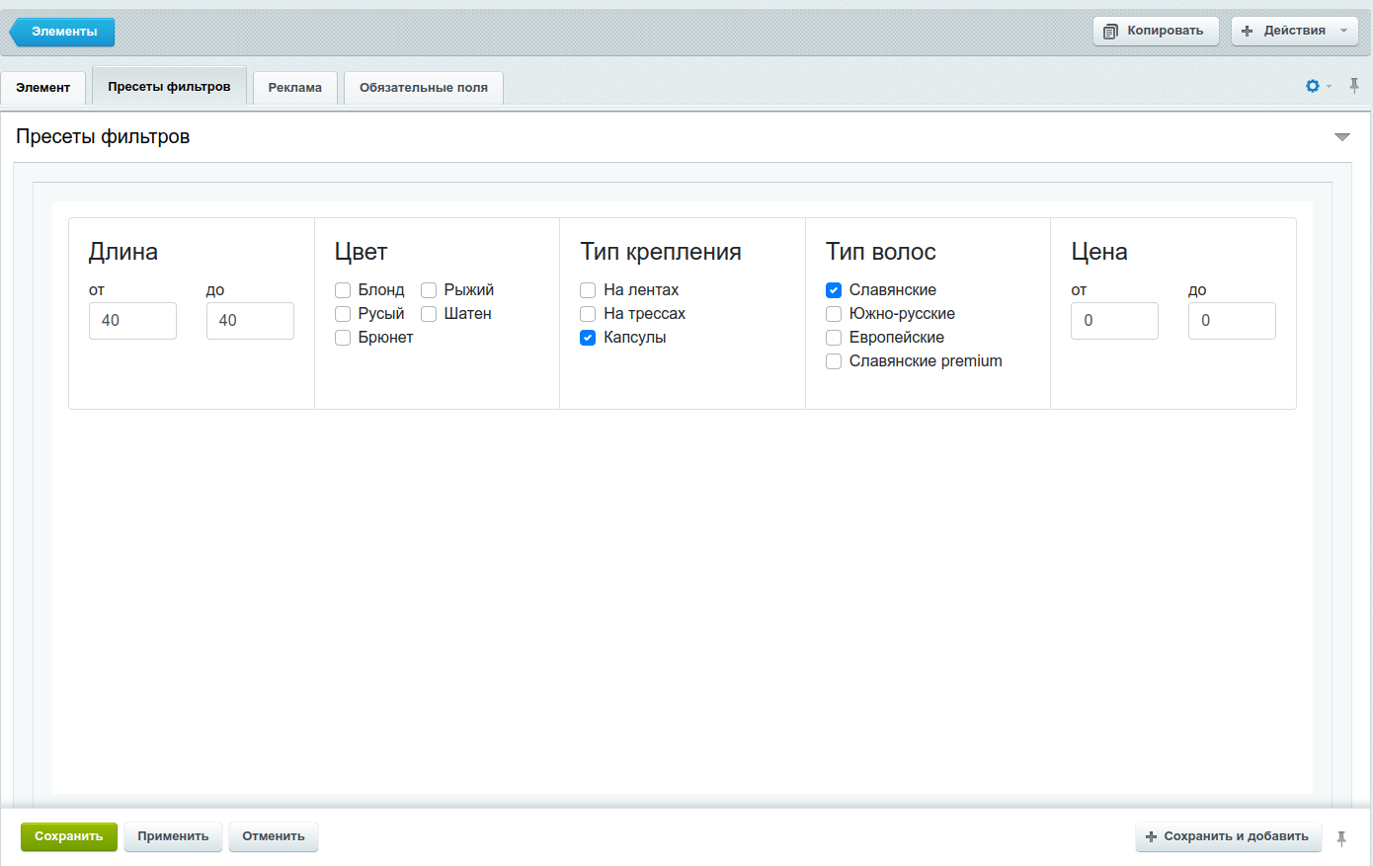
Task: Tick the На трессах checkbox
Action: [x=588, y=314]
